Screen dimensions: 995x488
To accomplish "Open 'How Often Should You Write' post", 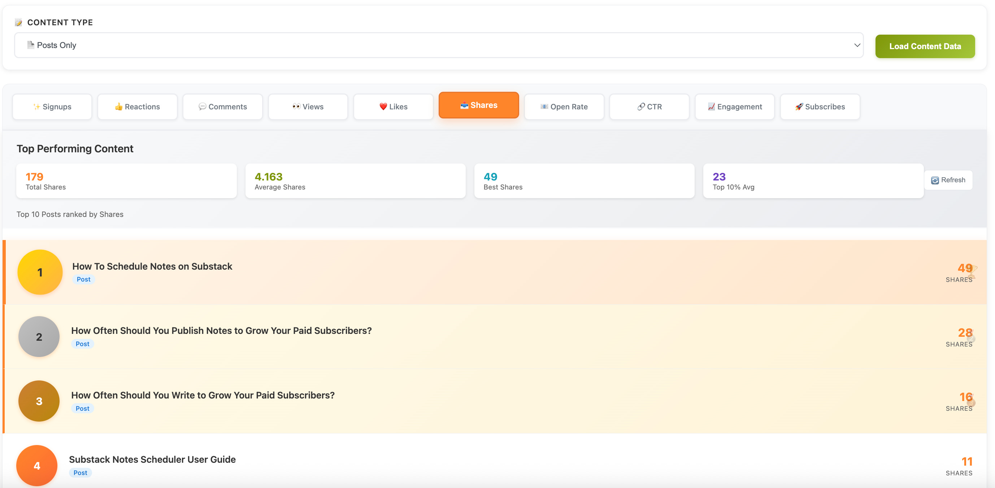I will pos(203,395).
